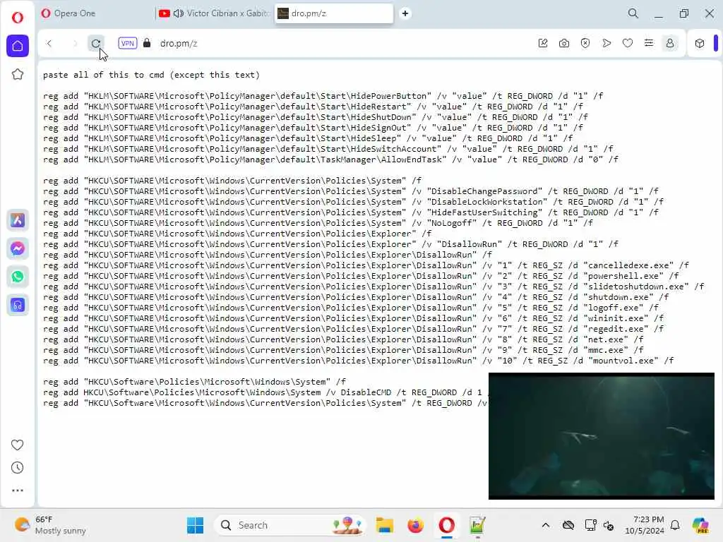Image resolution: width=723 pixels, height=542 pixels.
Task: Click the AllowEndTask reg add line
Action: pos(330,159)
